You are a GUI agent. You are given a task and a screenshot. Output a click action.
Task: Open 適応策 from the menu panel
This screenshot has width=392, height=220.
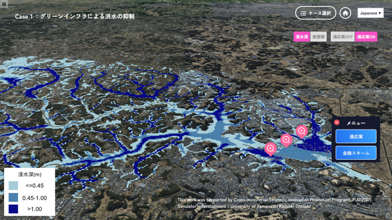(356, 136)
